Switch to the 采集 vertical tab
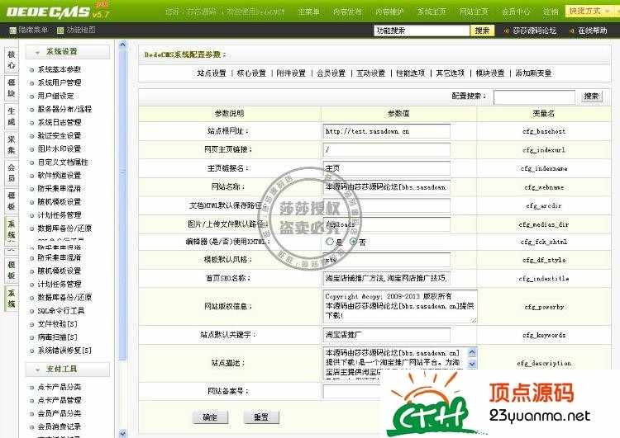Image resolution: width=620 pixels, height=438 pixels. click(11, 144)
